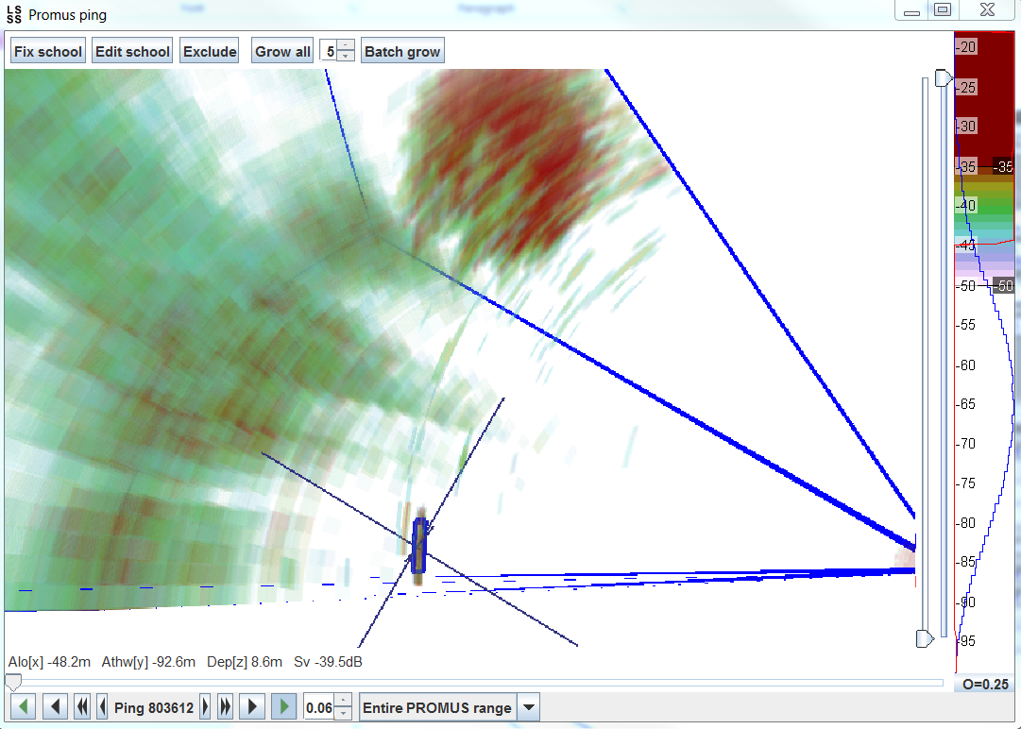Click the ping timeline slider handle
The image size is (1021, 729).
click(x=13, y=683)
